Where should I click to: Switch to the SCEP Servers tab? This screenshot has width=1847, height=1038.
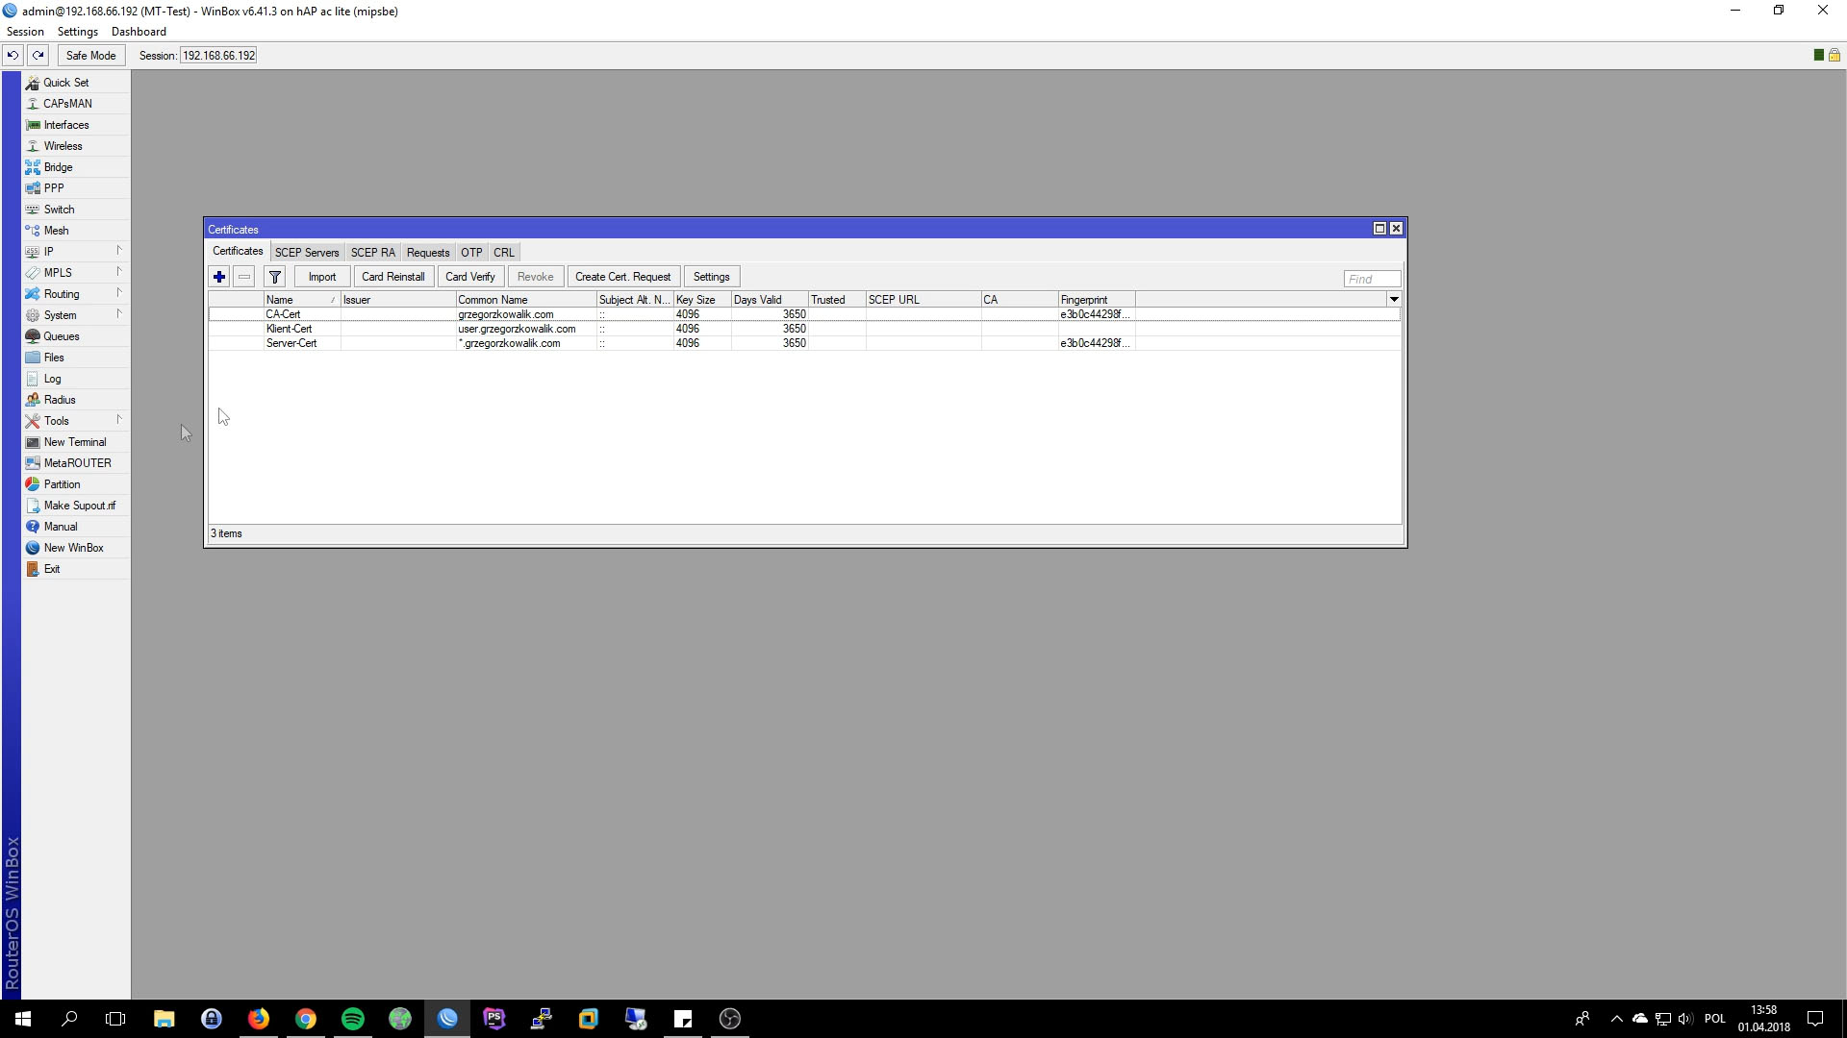[306, 253]
